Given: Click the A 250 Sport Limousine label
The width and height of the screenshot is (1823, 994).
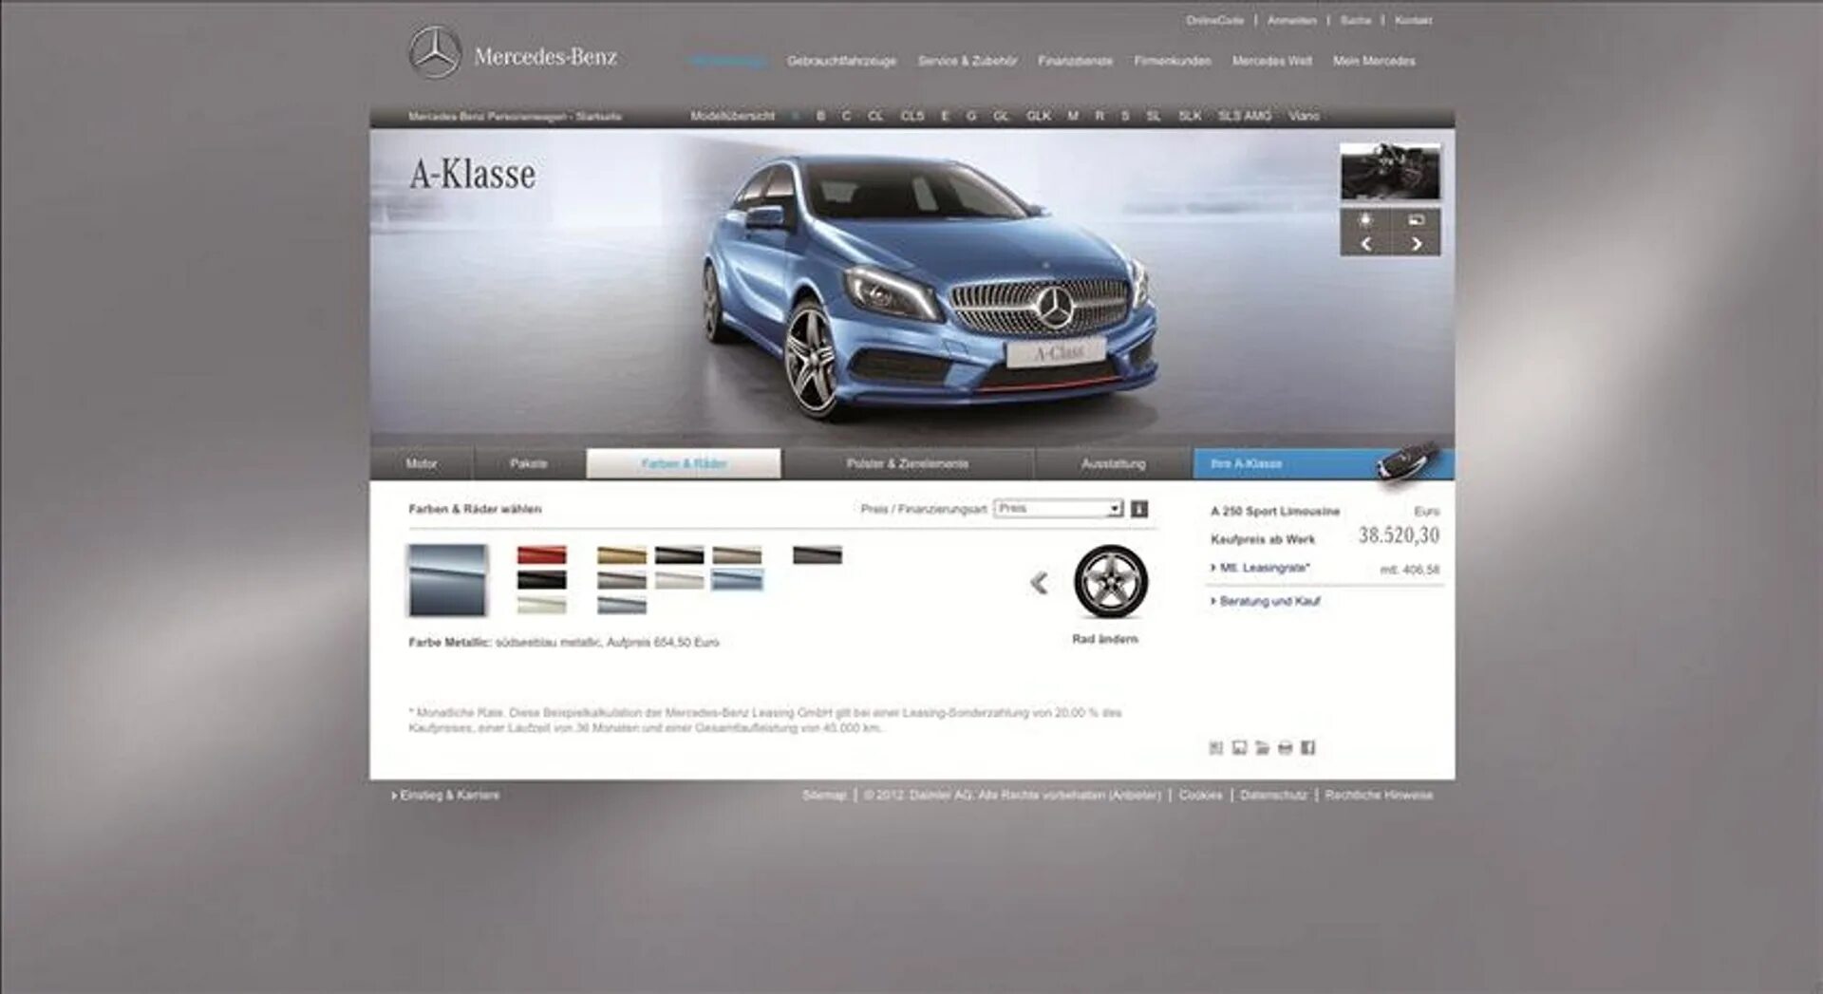Looking at the screenshot, I should click(x=1274, y=511).
